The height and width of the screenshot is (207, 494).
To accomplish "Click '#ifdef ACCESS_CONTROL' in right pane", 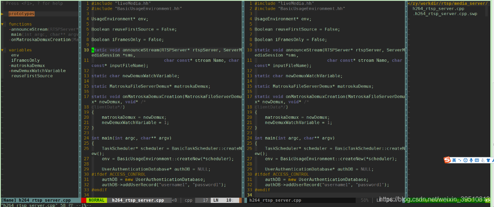I will (x=282, y=174).
